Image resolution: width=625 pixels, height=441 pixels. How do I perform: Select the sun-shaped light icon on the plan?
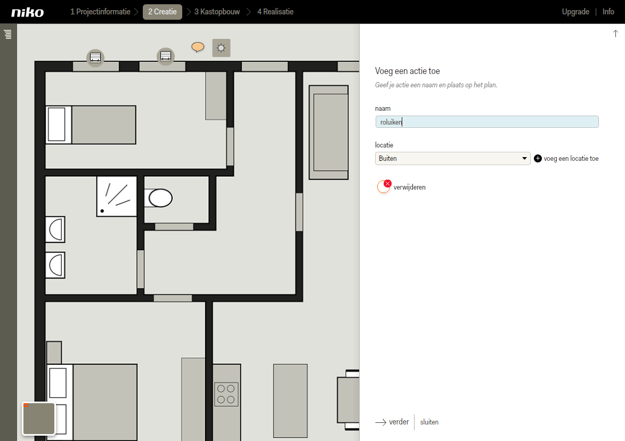(x=221, y=48)
